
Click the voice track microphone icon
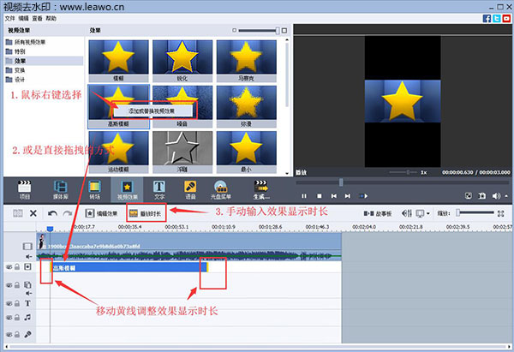point(28,334)
